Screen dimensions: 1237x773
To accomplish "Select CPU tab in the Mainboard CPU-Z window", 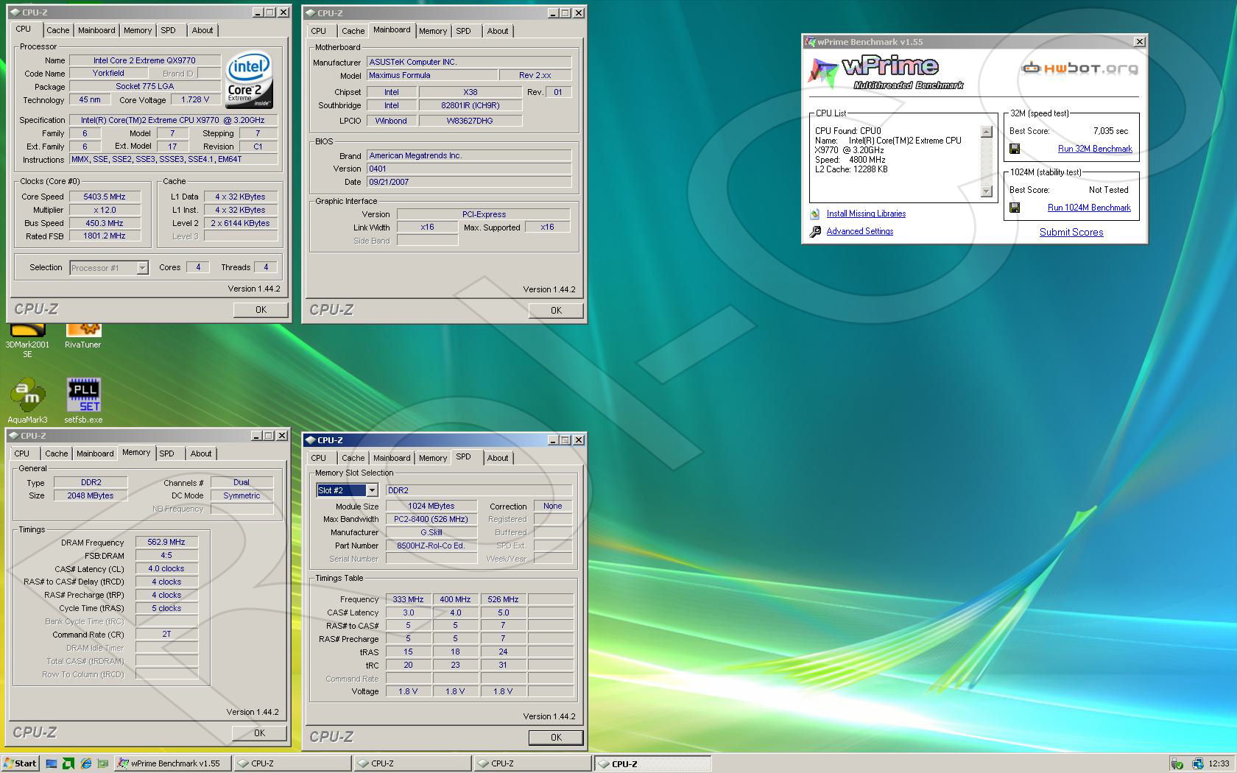I will coord(318,31).
